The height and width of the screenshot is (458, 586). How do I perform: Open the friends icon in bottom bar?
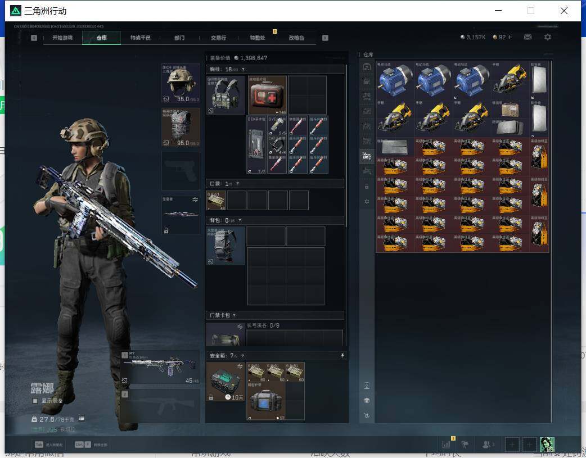pos(486,444)
